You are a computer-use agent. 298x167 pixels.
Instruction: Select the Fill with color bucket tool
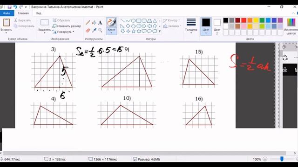[94, 23]
